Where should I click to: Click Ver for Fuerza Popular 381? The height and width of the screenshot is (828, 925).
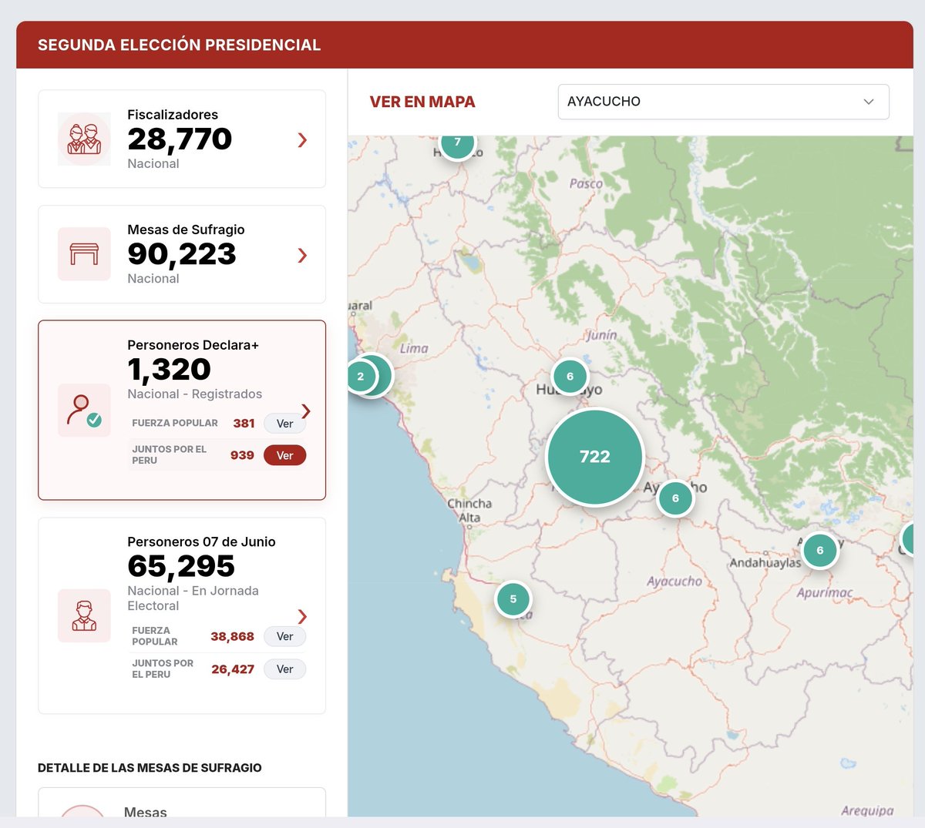tap(284, 424)
